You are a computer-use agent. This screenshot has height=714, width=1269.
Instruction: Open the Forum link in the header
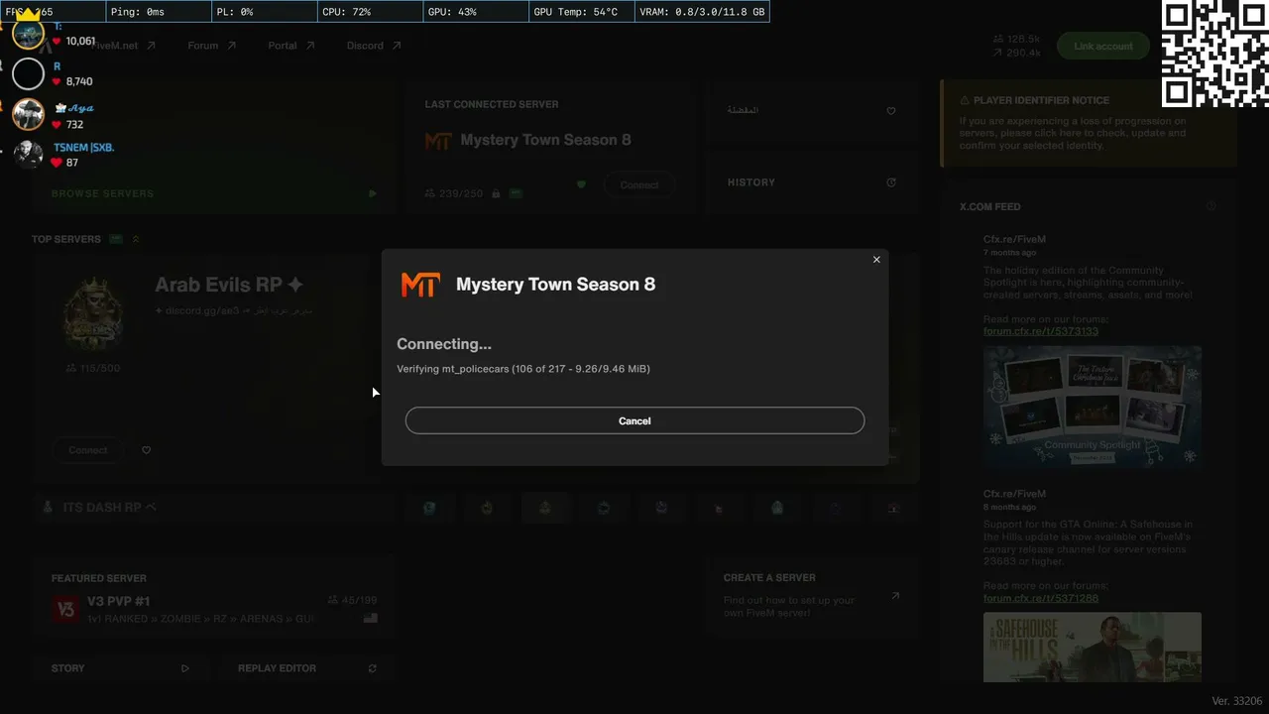point(211,46)
